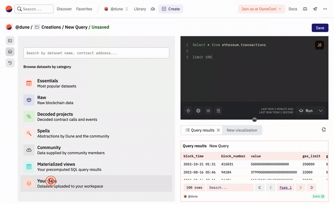Click the dataset name search field
The image size is (334, 204).
[x=96, y=53]
